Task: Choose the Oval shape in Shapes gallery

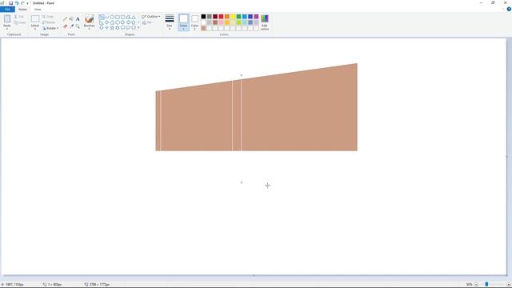Action: pos(112,17)
